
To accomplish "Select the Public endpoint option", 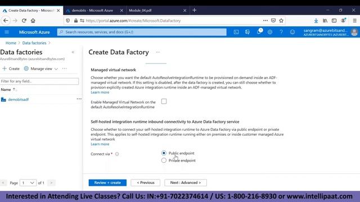I will (x=164, y=153).
